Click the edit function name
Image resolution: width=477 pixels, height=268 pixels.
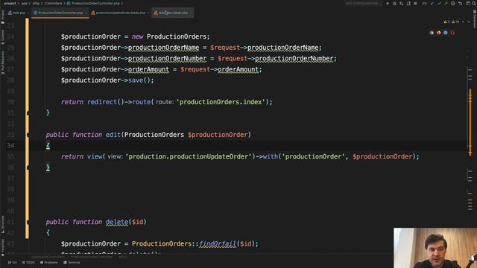tap(113, 135)
